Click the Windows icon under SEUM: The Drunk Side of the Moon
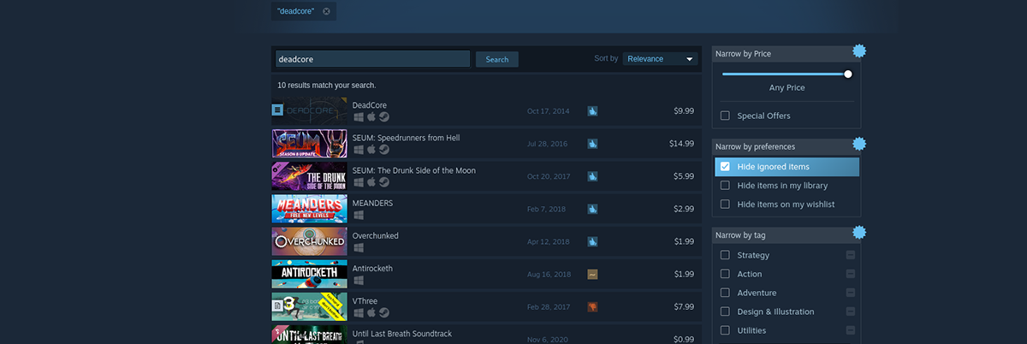1027x344 pixels. click(x=359, y=181)
